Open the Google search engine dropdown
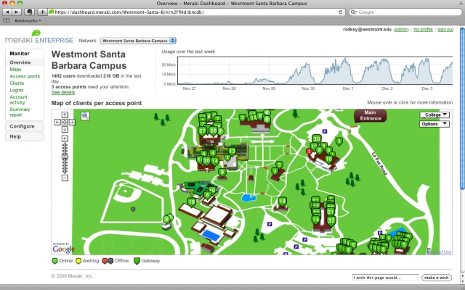This screenshot has width=465, height=290. (x=354, y=12)
